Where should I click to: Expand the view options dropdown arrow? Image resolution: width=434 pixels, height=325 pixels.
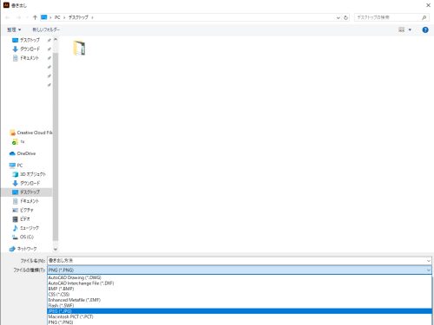click(410, 29)
